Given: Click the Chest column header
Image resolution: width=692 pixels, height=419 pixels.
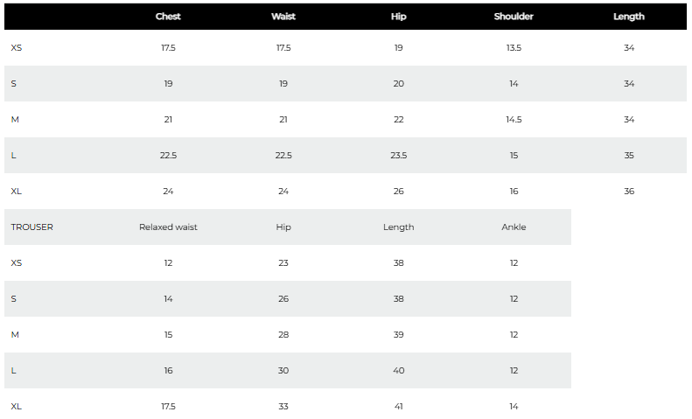Looking at the screenshot, I should pyautogui.click(x=168, y=17).
